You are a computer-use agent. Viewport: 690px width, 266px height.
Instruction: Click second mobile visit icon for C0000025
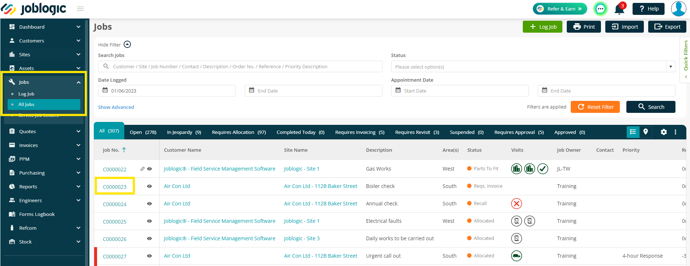tap(530, 221)
